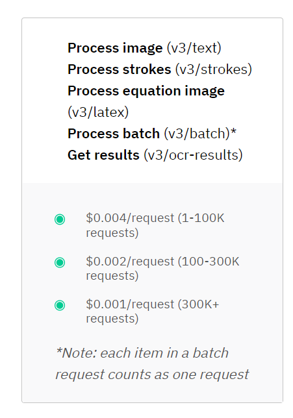Click the asterisk after (v3/batch)
Viewport: 293px width, 418px height.
(233, 131)
